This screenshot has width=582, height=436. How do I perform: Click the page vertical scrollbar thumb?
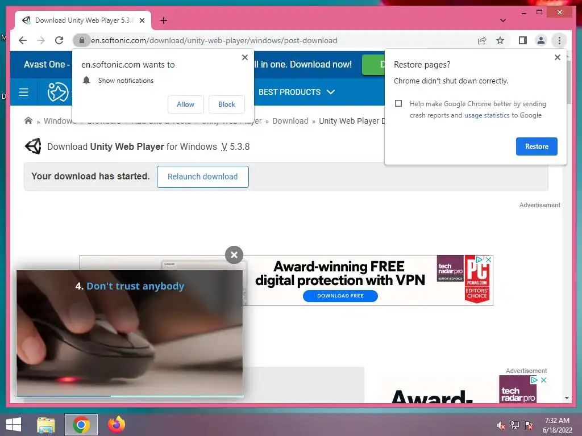568,82
